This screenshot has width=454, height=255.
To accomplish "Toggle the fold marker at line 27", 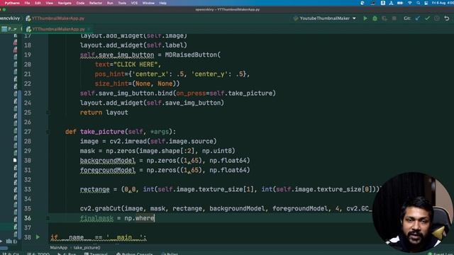I will 48,132.
